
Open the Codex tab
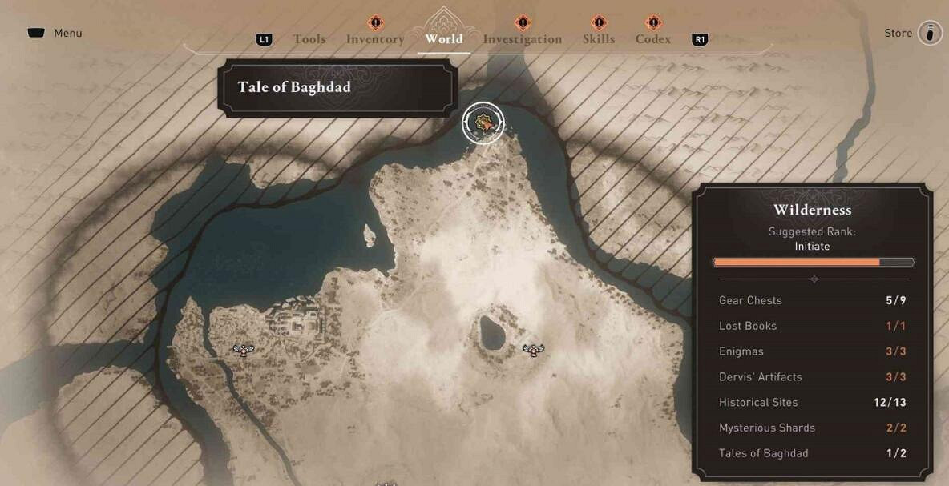coord(653,39)
